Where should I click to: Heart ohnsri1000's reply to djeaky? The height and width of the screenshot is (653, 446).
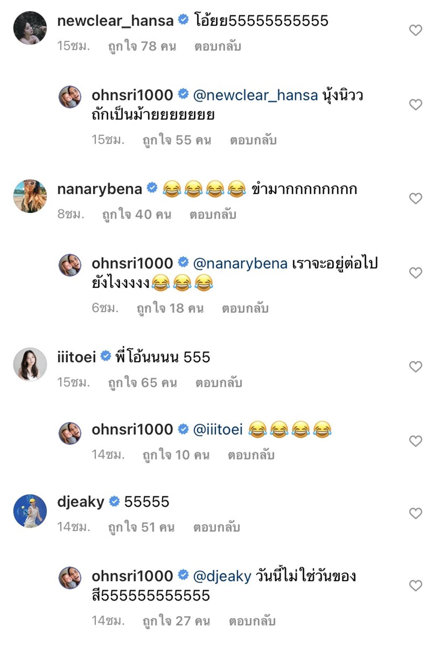pyautogui.click(x=415, y=585)
